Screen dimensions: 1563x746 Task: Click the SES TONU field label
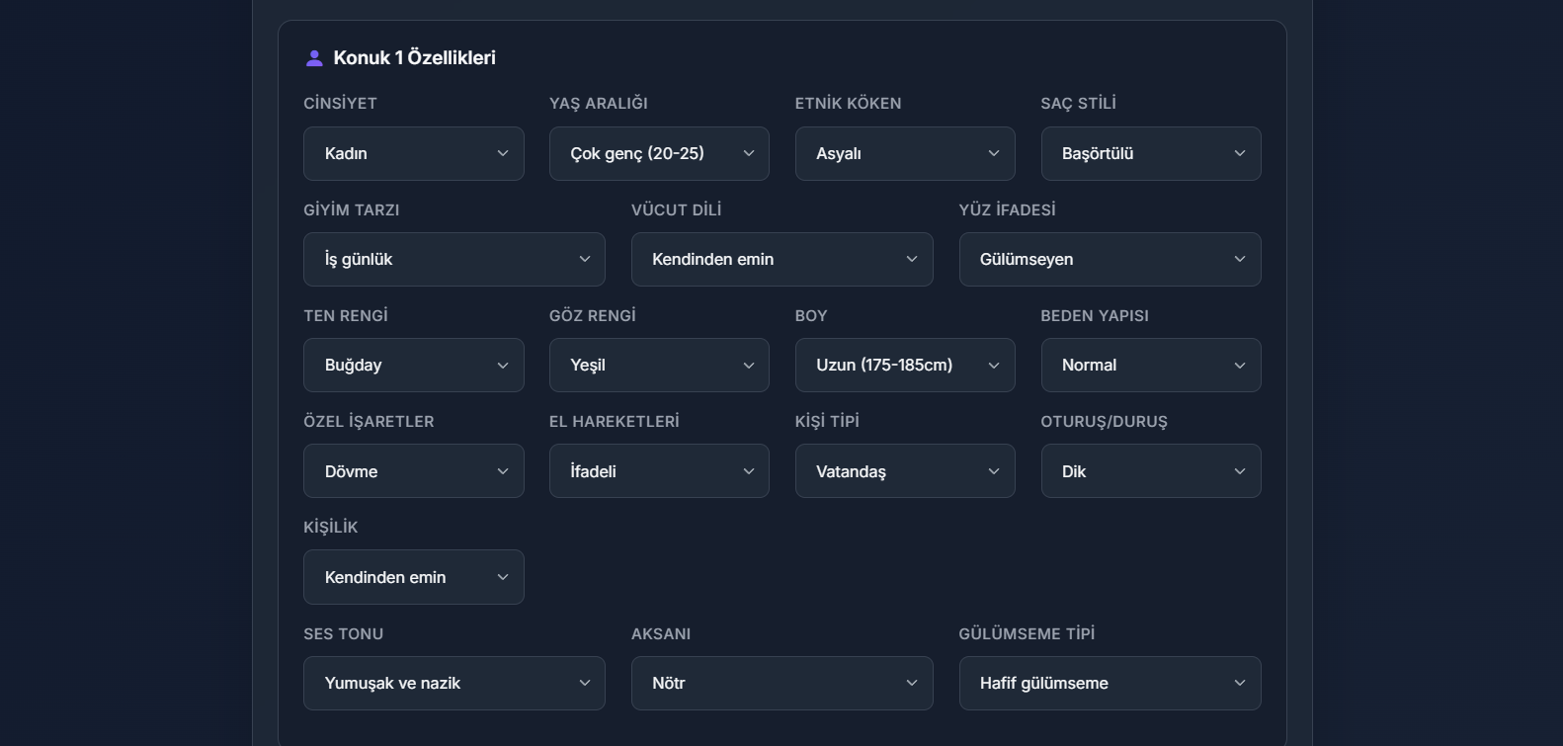pos(343,633)
